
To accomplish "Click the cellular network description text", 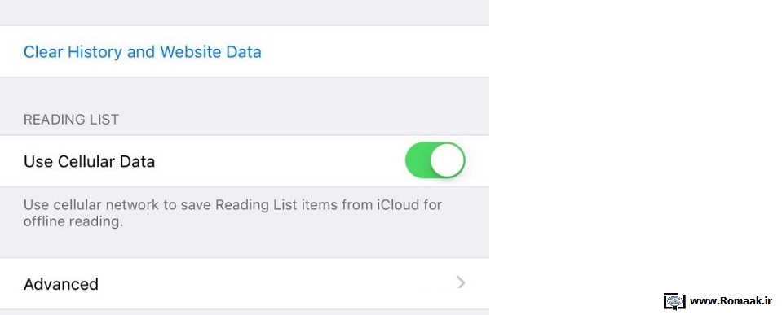I will coord(233,213).
